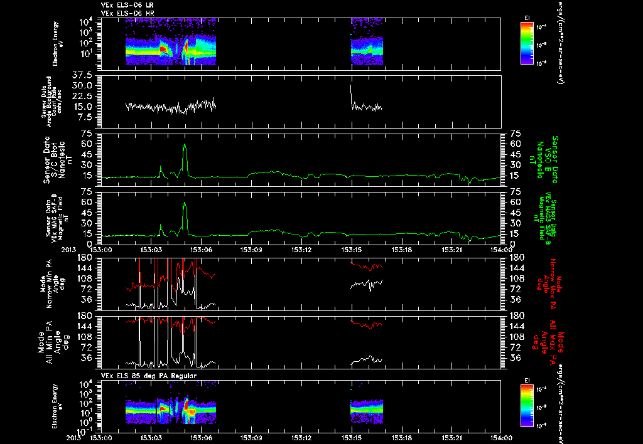This screenshot has height=444, width=643.
Task: Click the 10^-1 tick on bottom energy axis
Action: pos(85,431)
